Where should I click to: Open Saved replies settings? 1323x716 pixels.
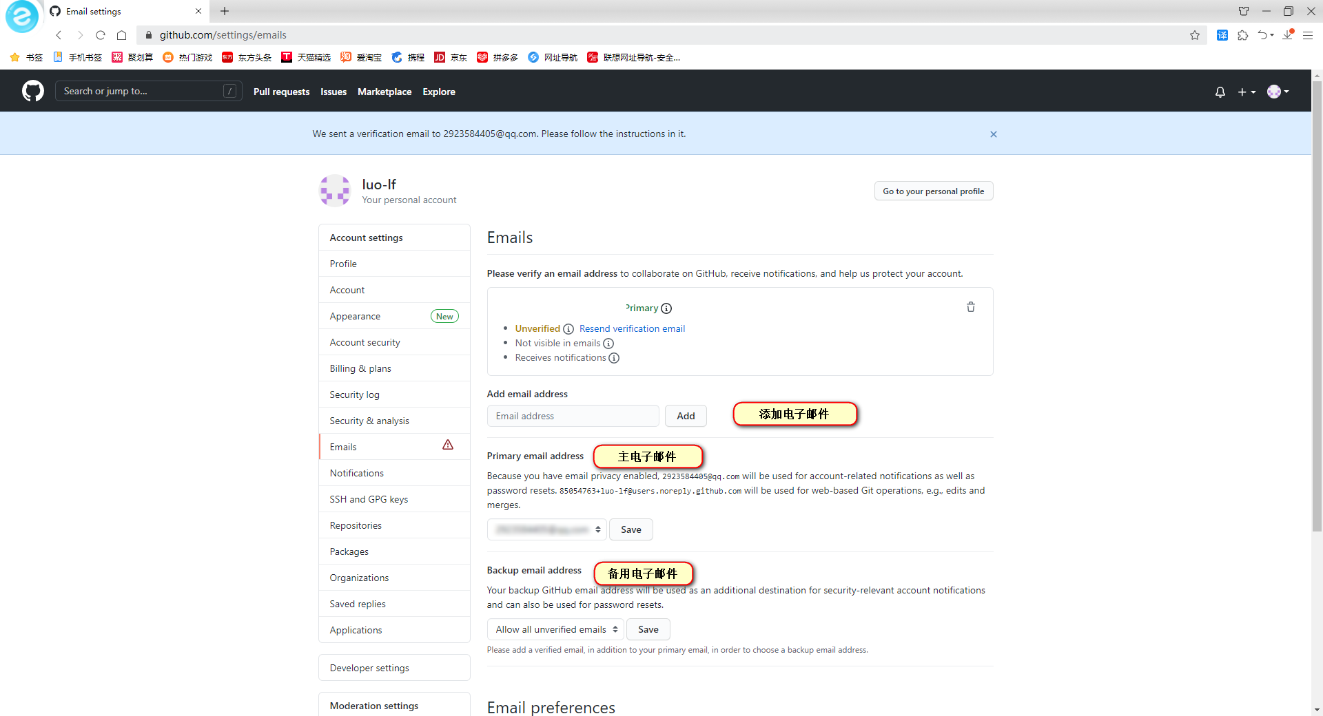394,604
